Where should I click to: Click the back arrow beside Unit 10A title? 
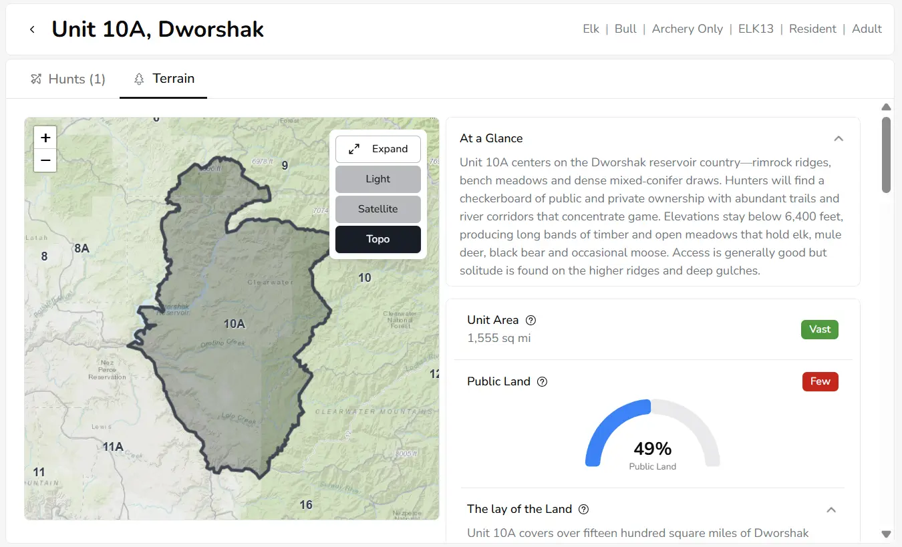coord(31,29)
